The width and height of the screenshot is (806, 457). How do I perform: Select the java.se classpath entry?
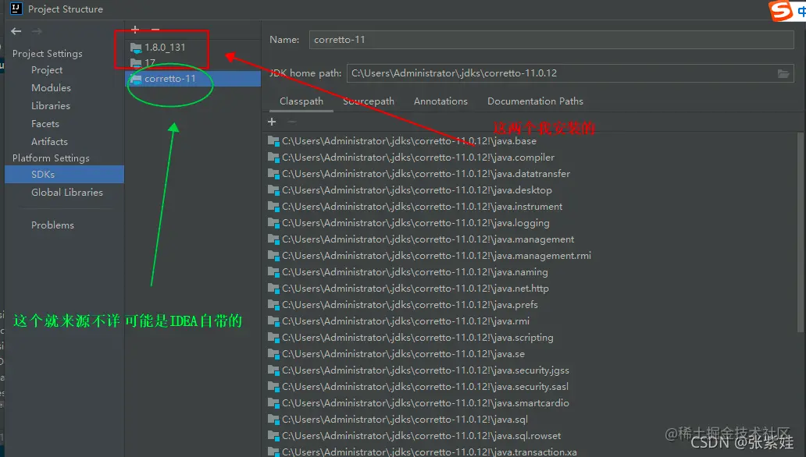point(396,354)
